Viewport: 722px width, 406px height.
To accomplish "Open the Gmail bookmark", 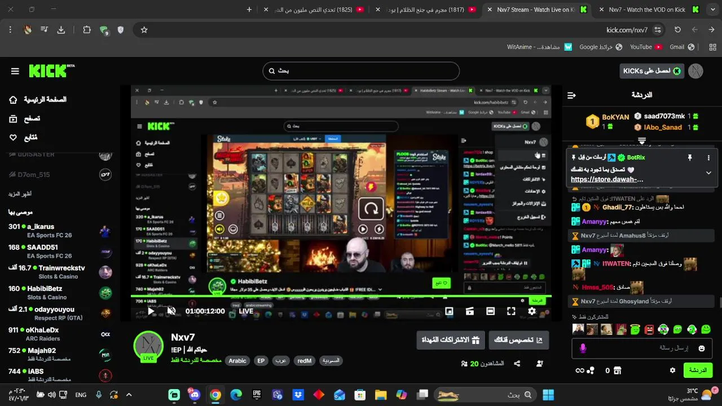I will tap(682, 47).
